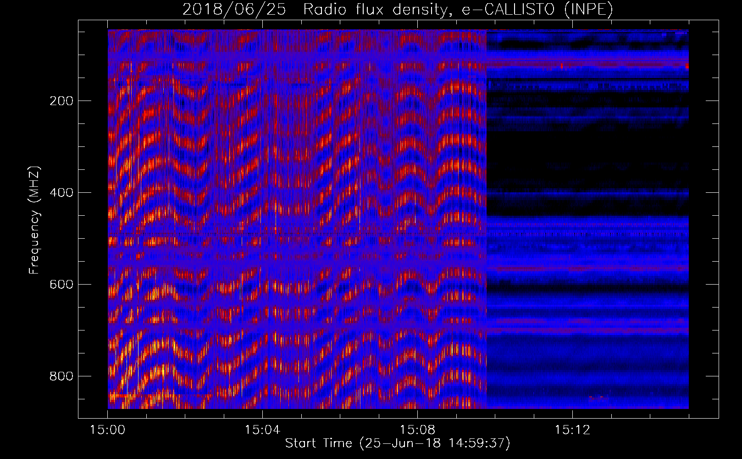Click the 'Start Time (25-Jun-18 14:59:37)' label
The image size is (742, 459).
point(398,443)
